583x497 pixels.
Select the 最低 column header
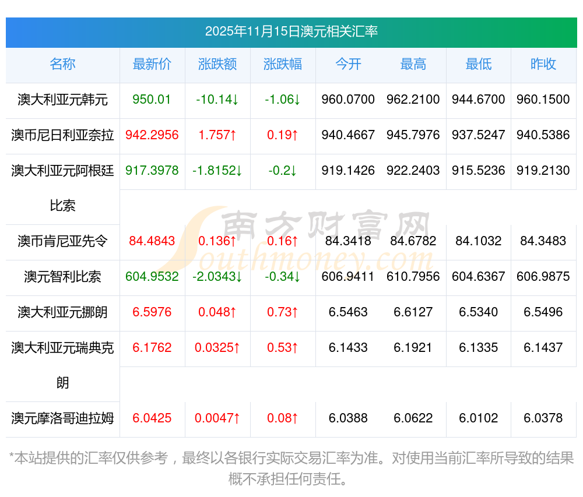[479, 64]
